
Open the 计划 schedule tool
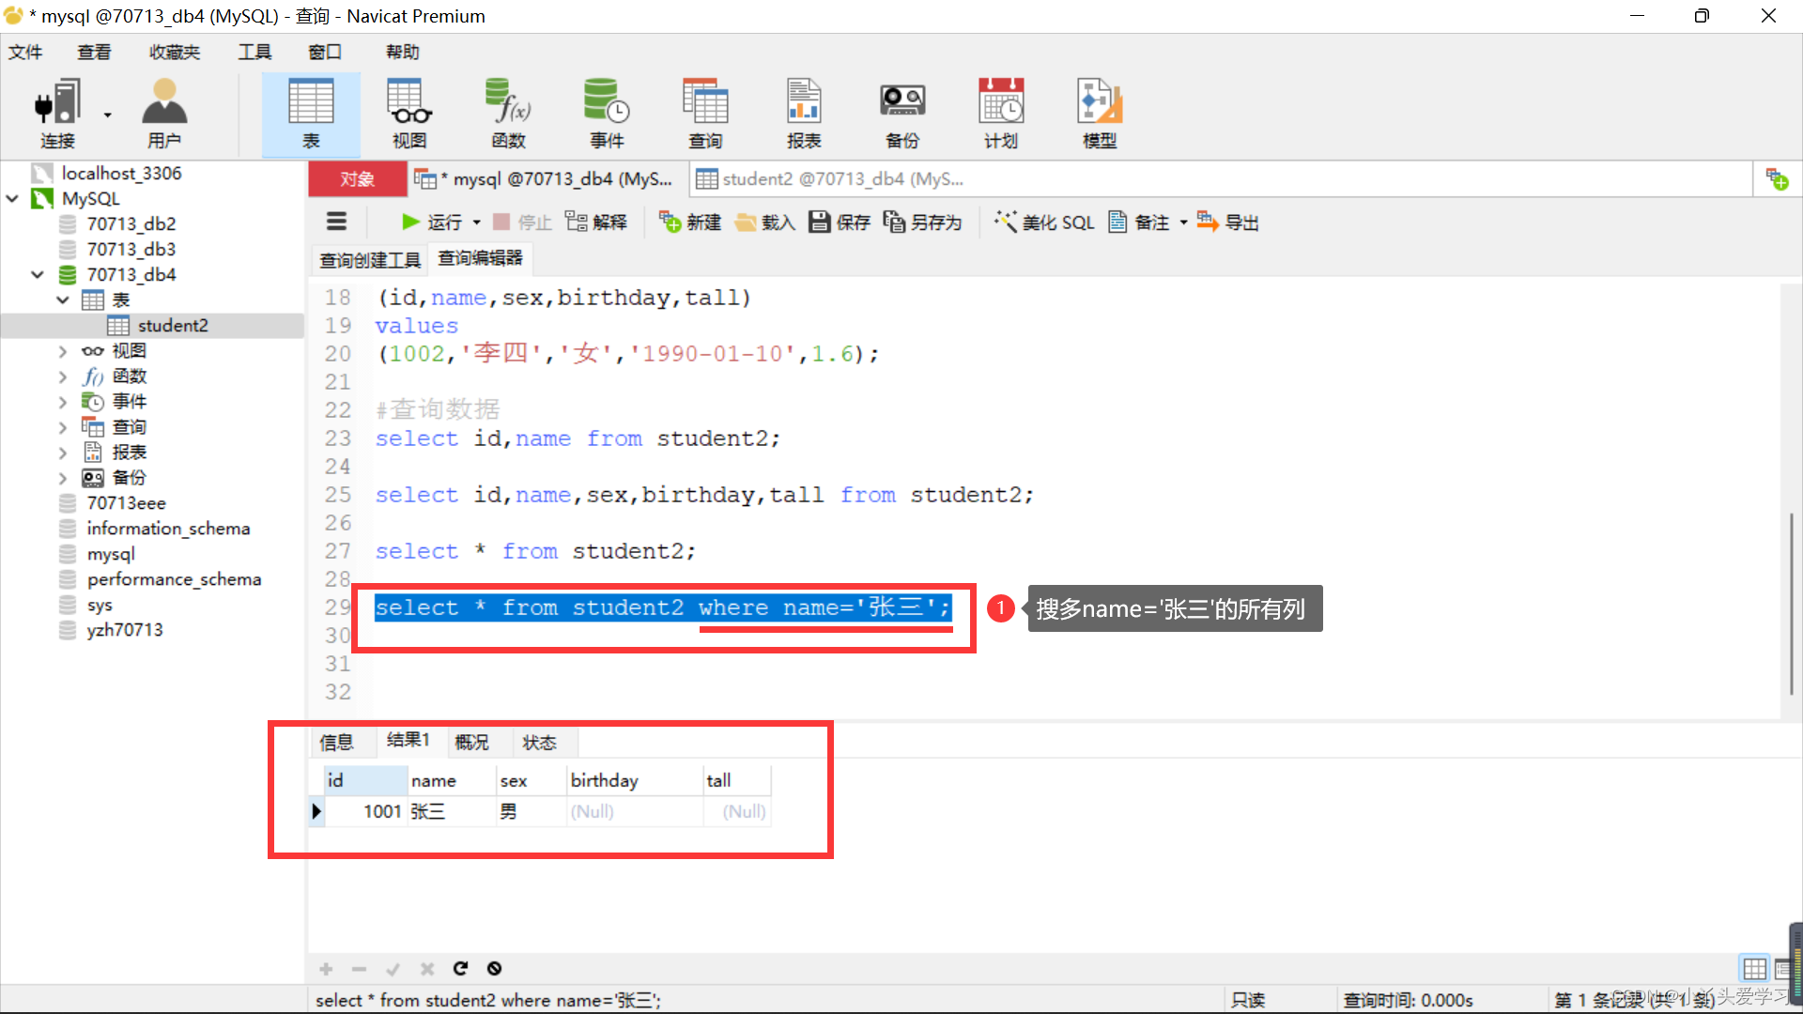coord(1001,114)
